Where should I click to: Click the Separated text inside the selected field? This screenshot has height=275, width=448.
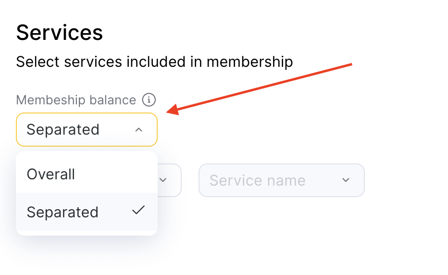pyautogui.click(x=63, y=130)
